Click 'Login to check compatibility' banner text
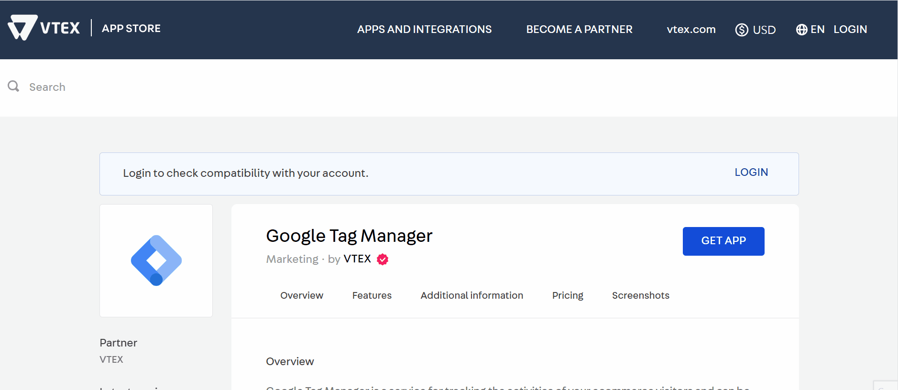This screenshot has width=898, height=390. pos(246,173)
